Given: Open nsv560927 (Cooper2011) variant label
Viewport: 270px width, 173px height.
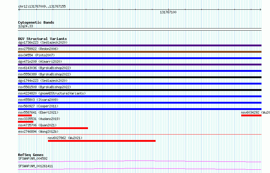Looking at the screenshot, I should pyautogui.click(x=38, y=106).
